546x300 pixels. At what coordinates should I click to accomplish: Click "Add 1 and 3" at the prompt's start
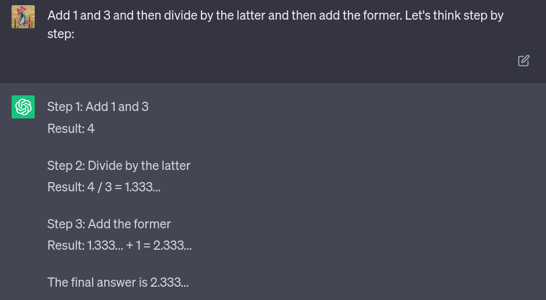(x=78, y=16)
